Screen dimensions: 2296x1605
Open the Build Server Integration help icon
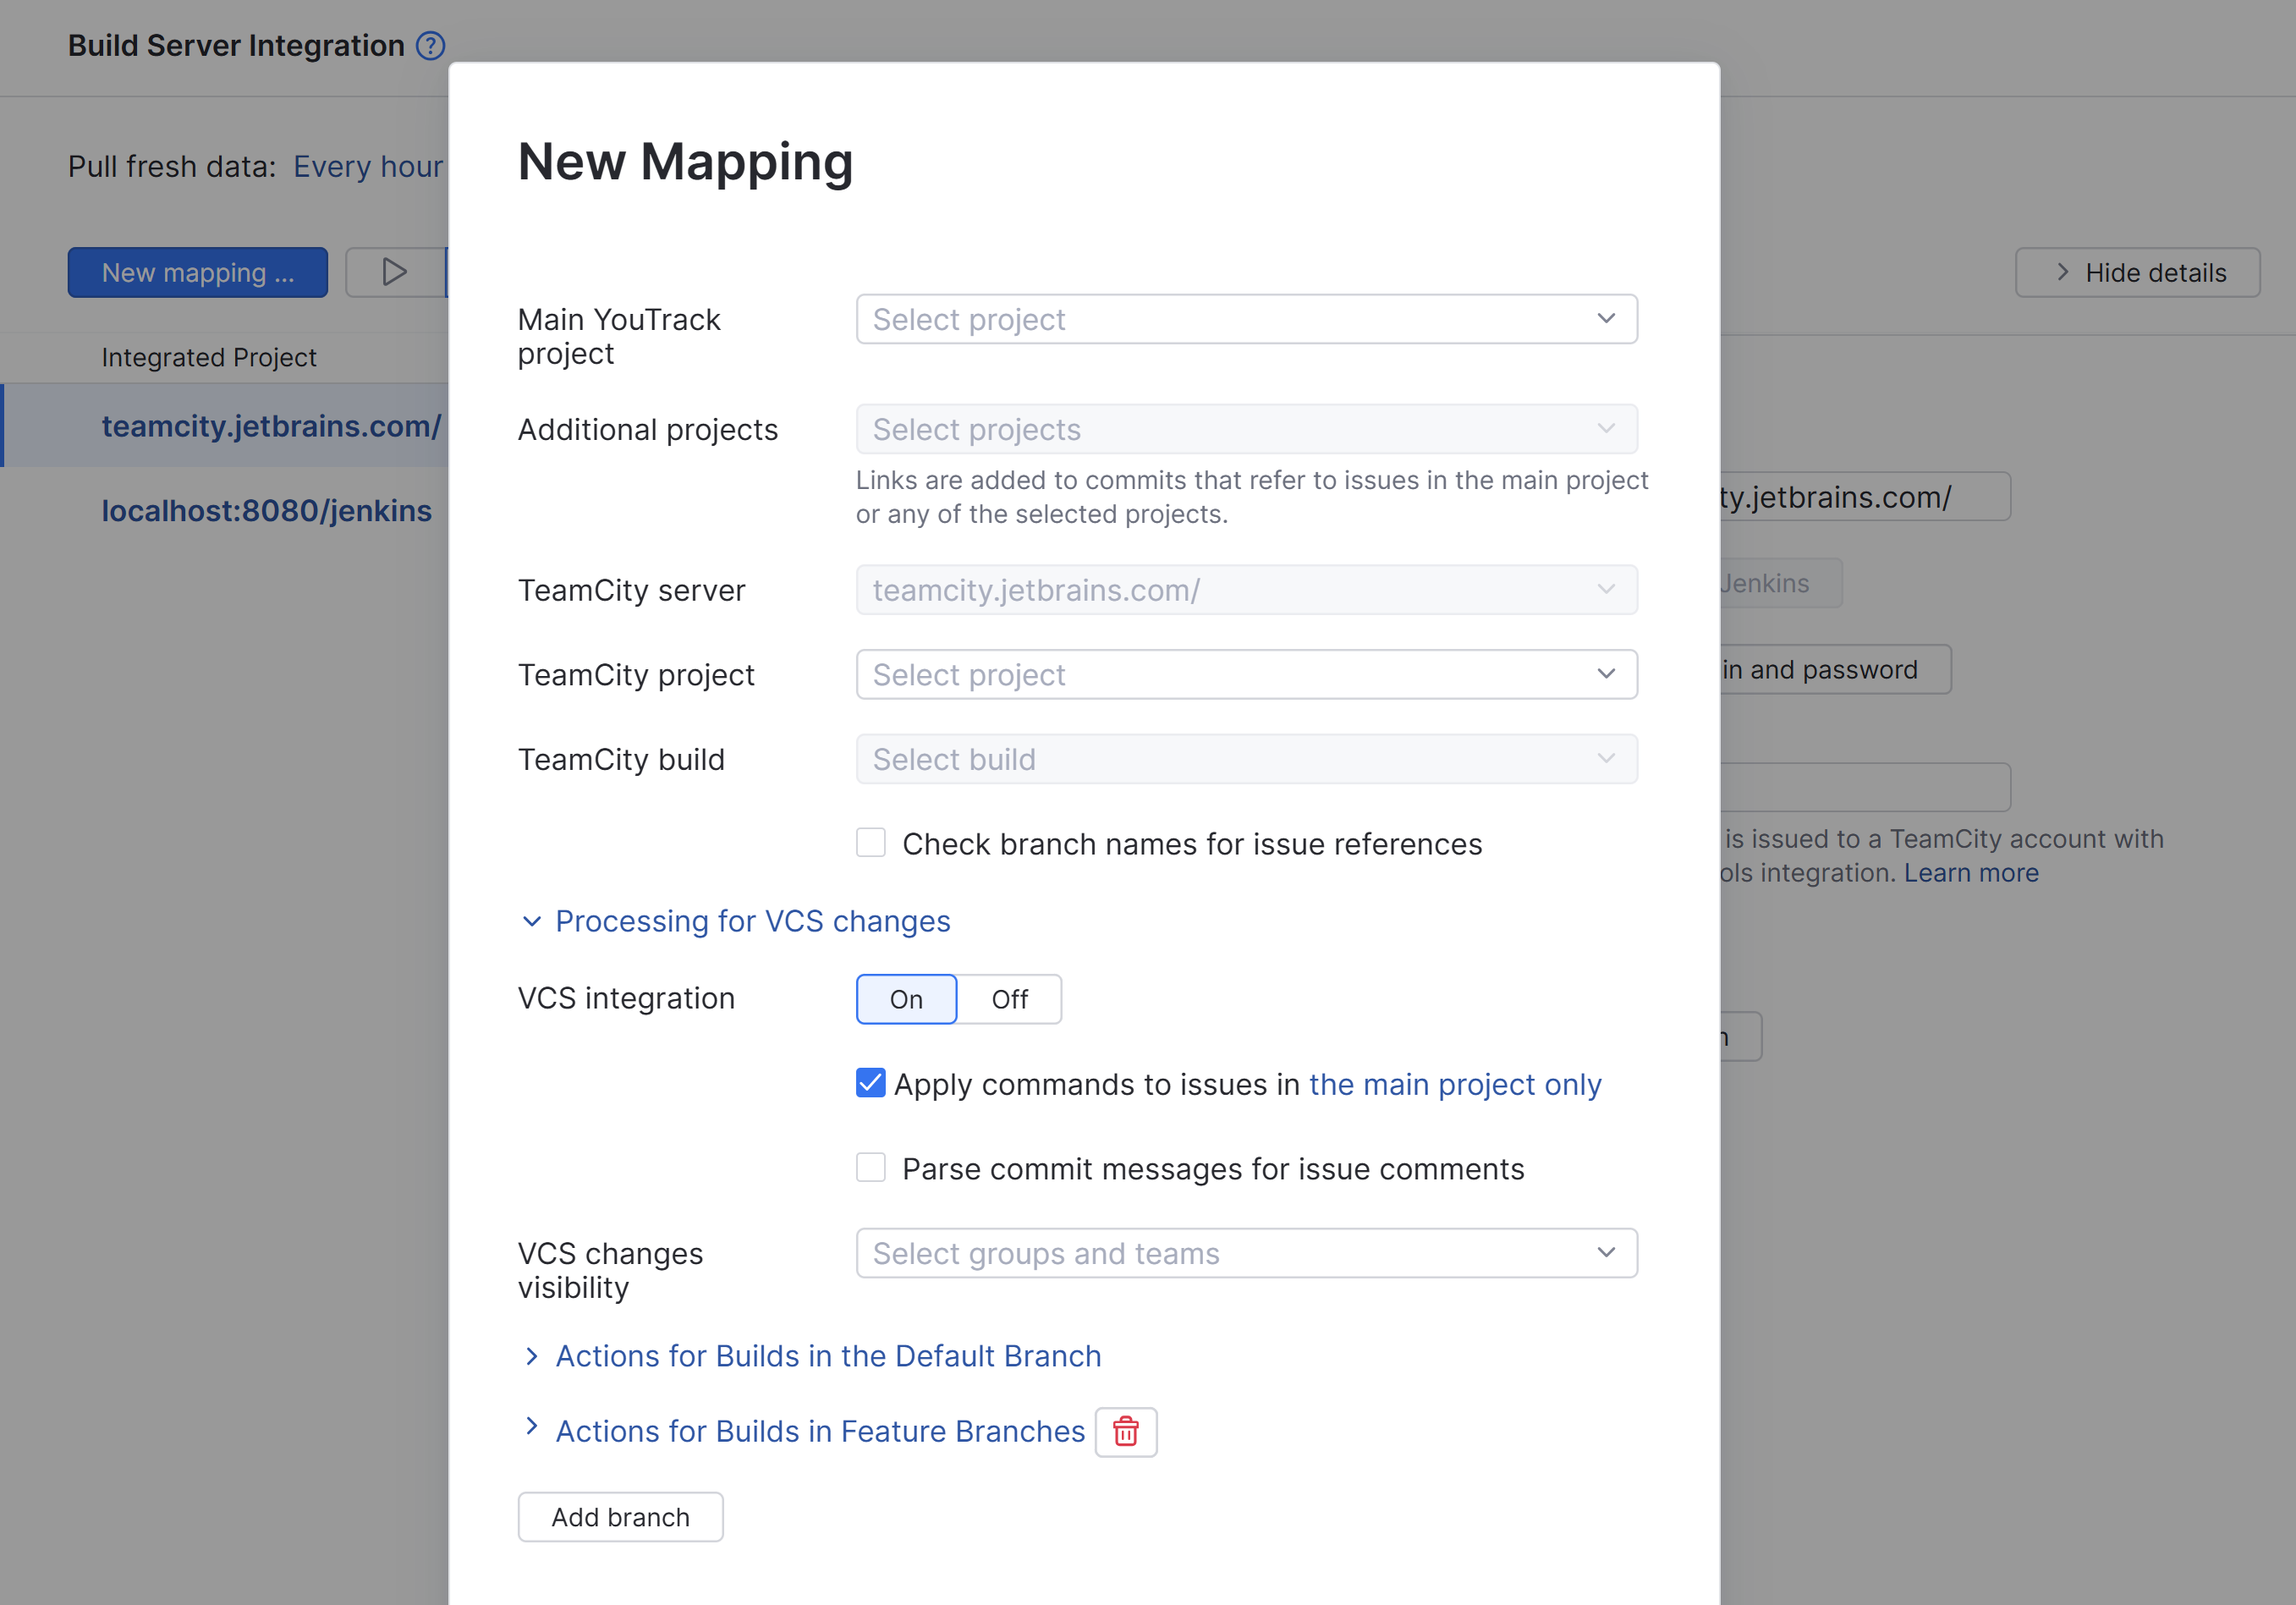[x=430, y=45]
